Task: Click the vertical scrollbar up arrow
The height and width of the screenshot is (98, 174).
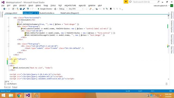Action: tap(169, 18)
